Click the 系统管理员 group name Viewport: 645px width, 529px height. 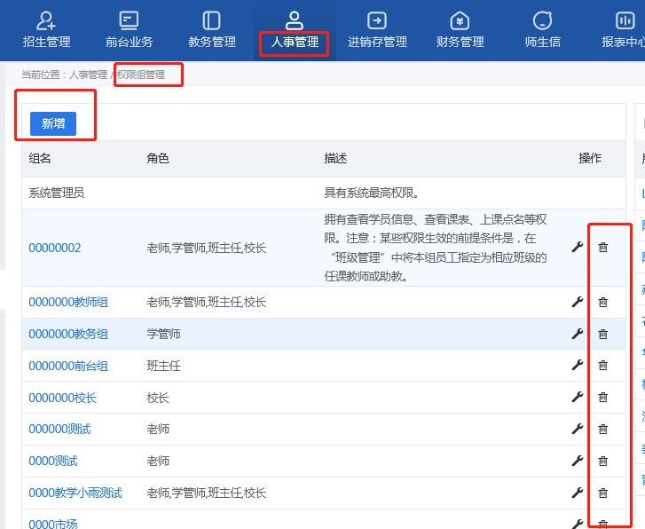[x=57, y=193]
